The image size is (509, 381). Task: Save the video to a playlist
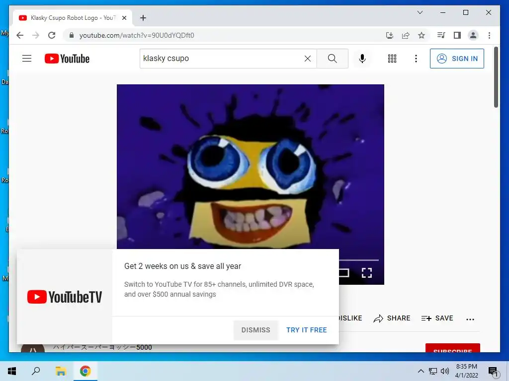coord(437,318)
